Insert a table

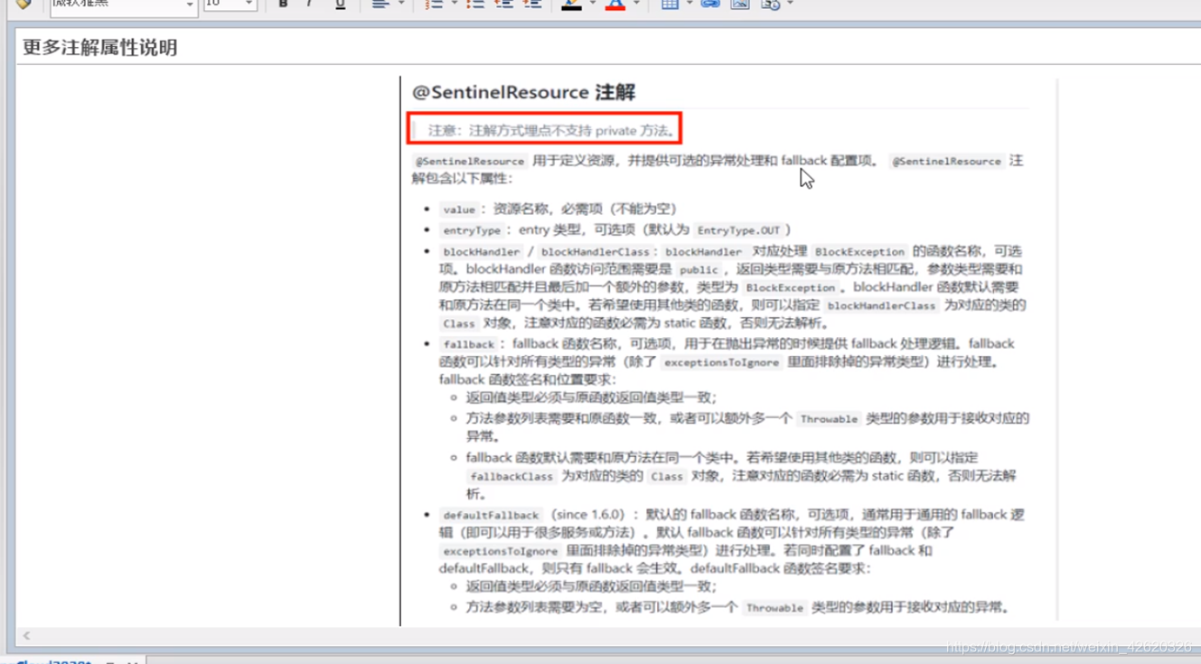pos(669,4)
